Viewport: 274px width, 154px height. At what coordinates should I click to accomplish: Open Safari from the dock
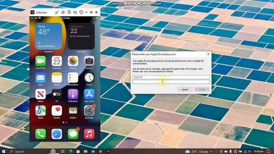[x=57, y=134]
